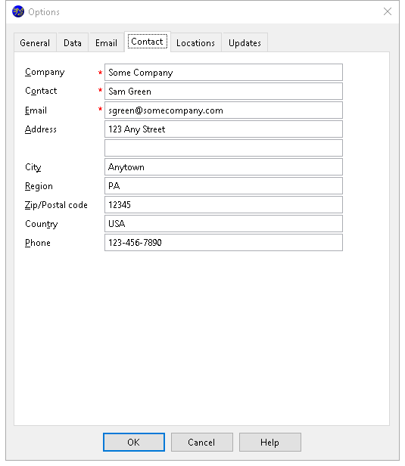
Task: Focus the Region field showing PA
Action: click(223, 186)
